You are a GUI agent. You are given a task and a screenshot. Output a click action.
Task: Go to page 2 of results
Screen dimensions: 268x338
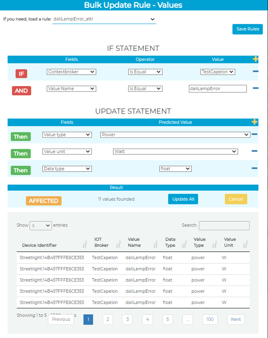point(107,320)
